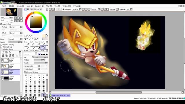Hide Layer3 with its eye icon

coord(2,59)
